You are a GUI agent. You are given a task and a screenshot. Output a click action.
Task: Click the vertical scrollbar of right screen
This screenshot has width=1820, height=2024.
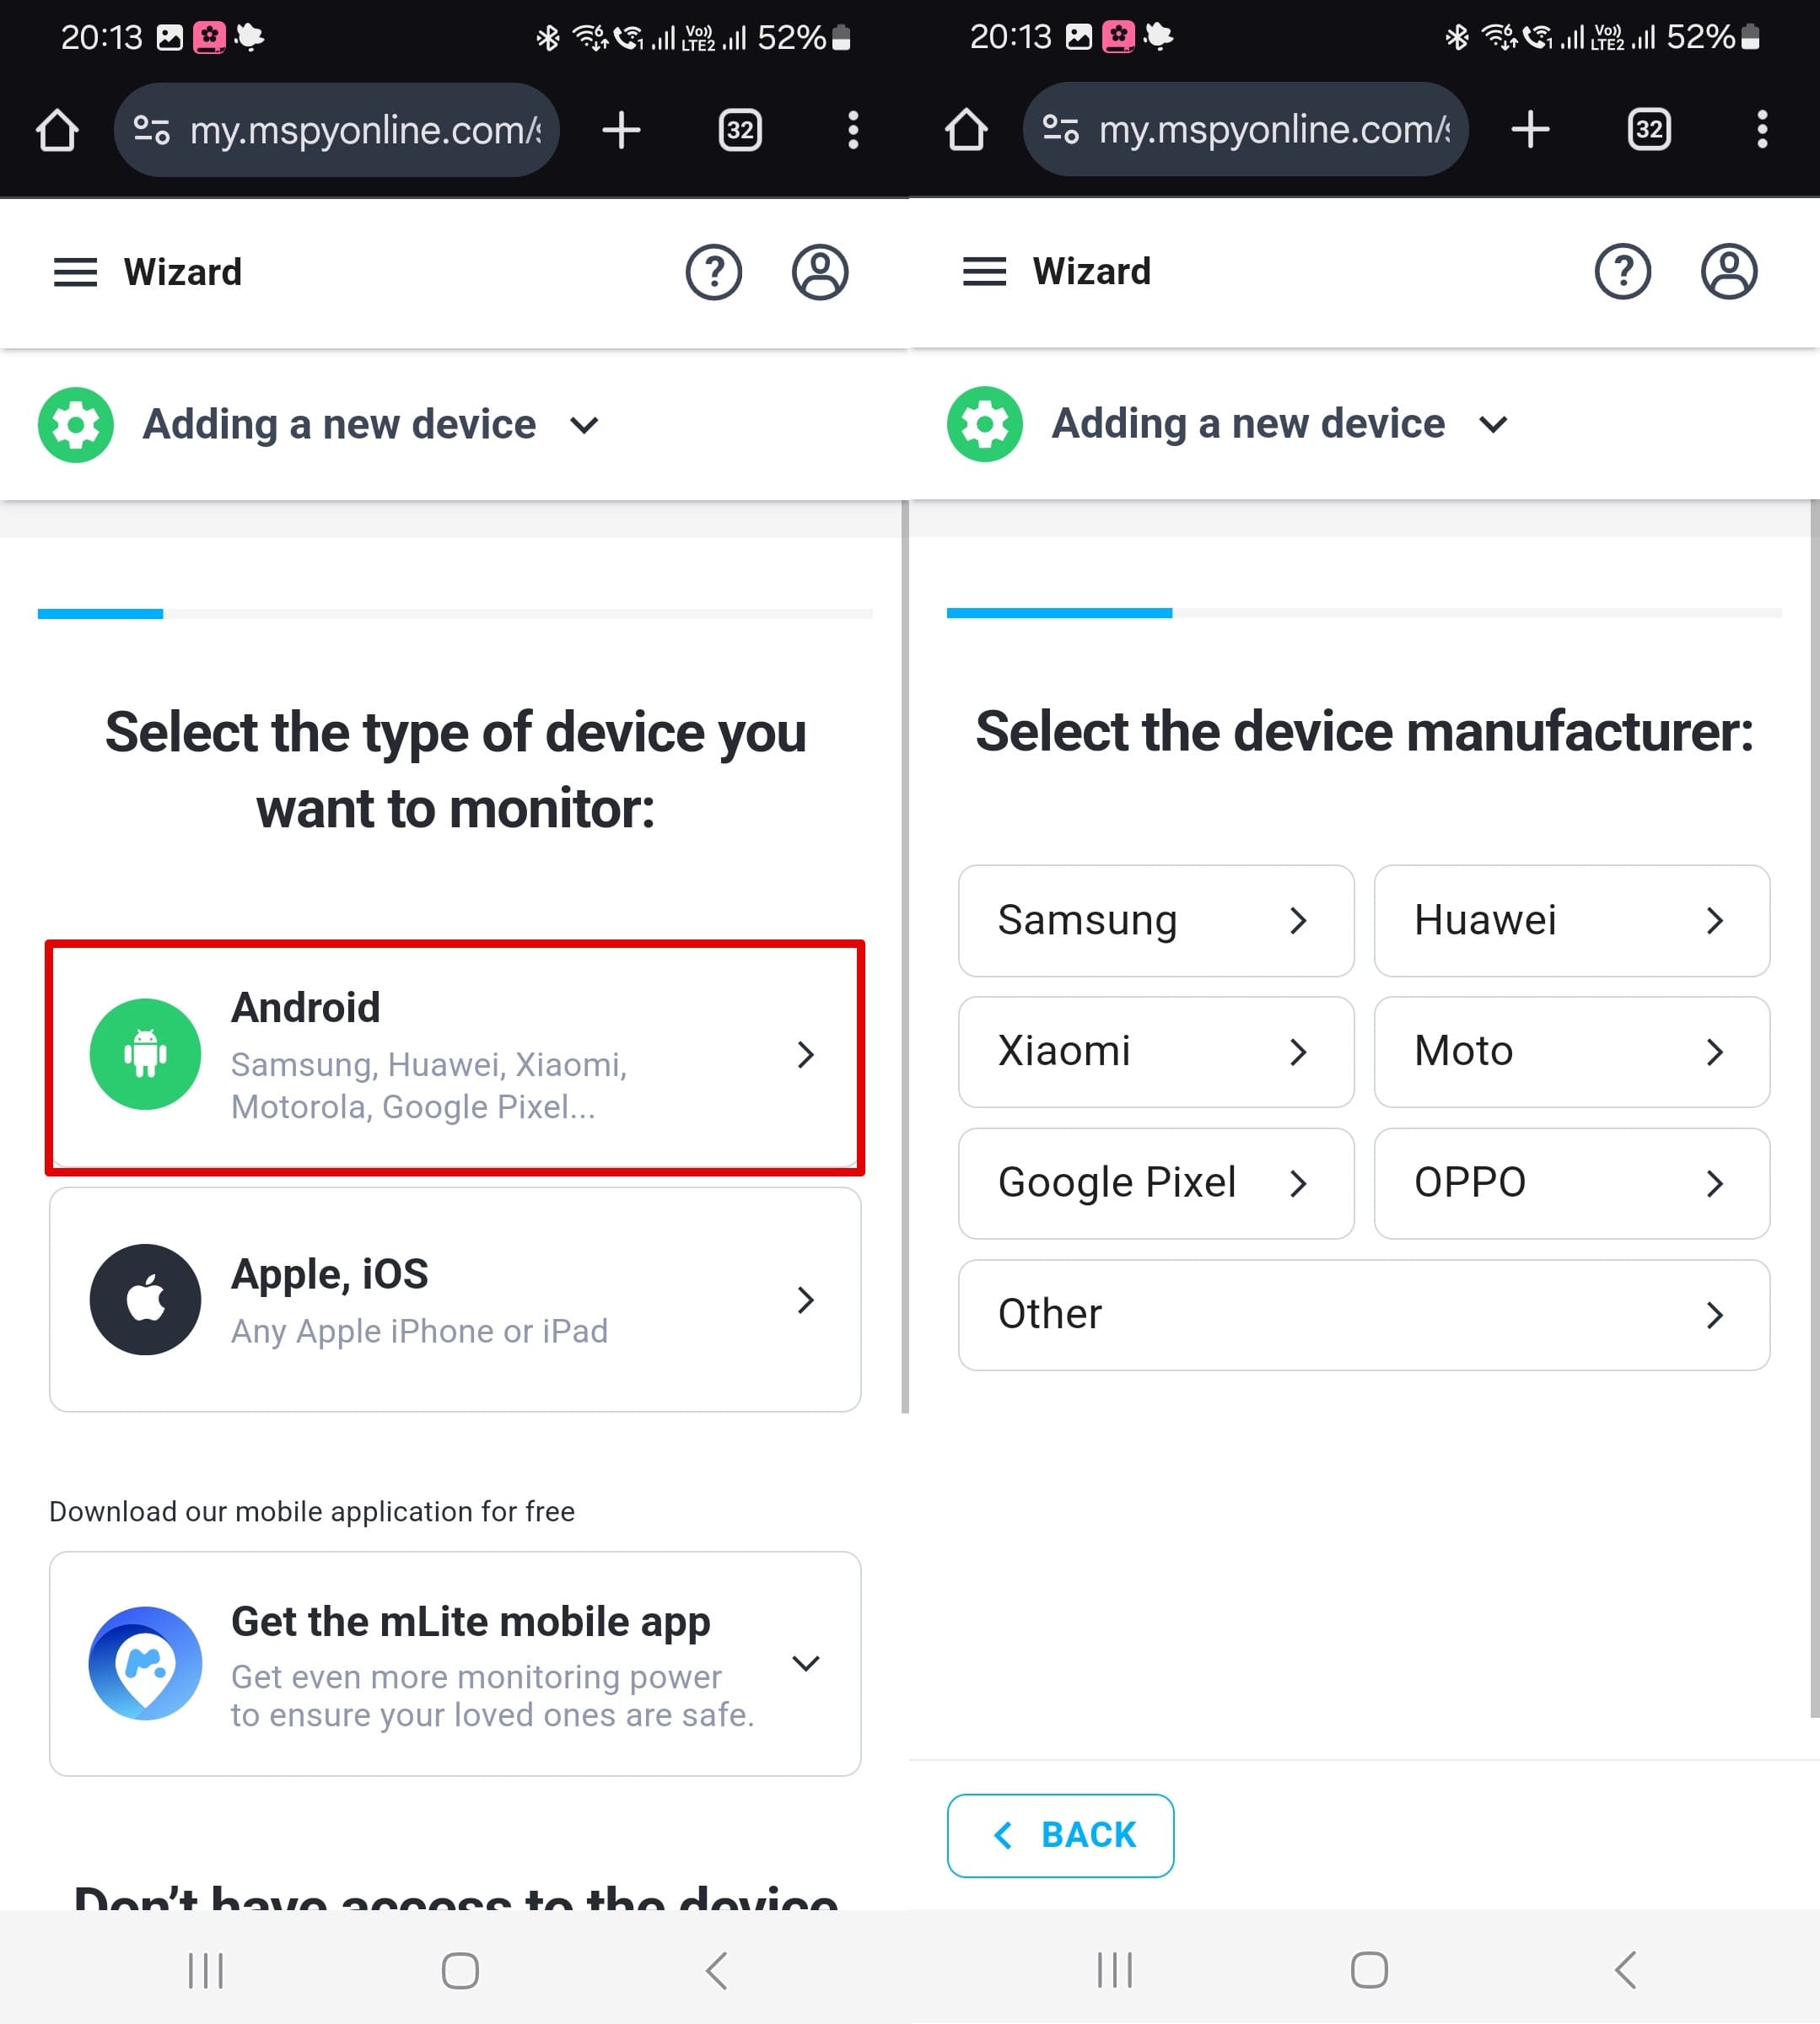(1814, 1108)
